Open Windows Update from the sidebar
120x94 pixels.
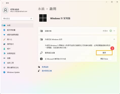(x=17, y=72)
